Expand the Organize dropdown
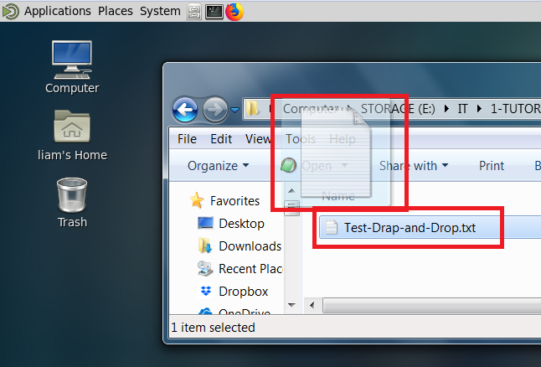The height and width of the screenshot is (367, 541). coord(218,166)
